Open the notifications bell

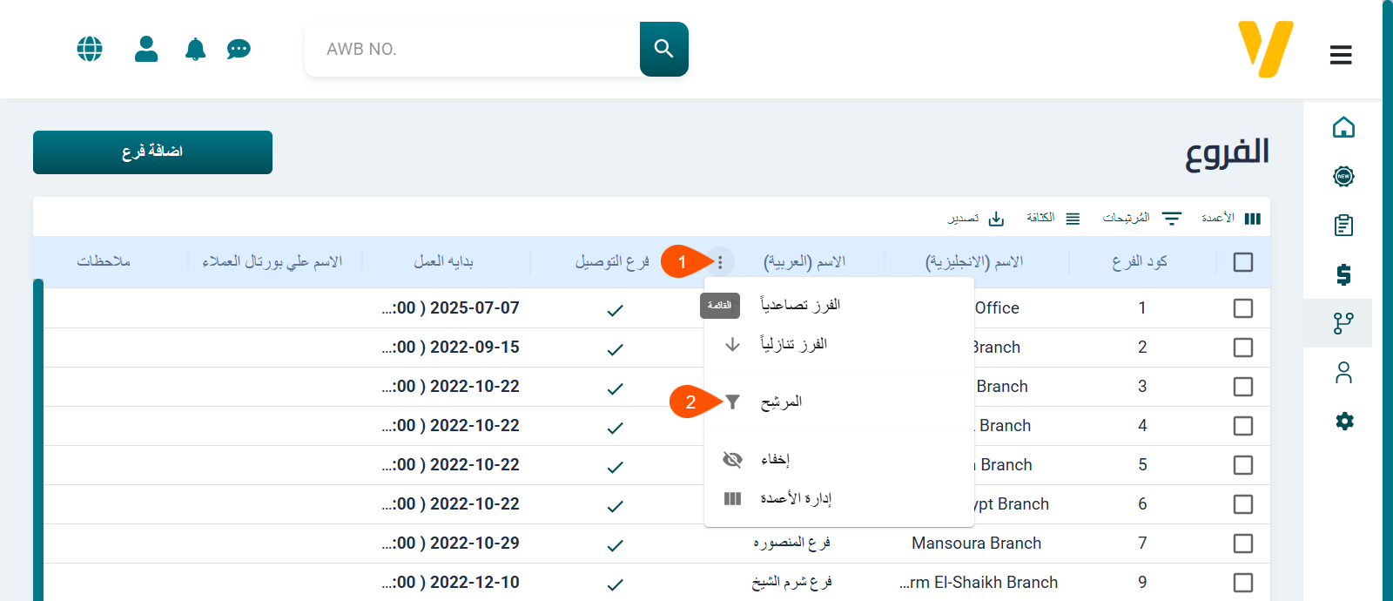point(196,49)
